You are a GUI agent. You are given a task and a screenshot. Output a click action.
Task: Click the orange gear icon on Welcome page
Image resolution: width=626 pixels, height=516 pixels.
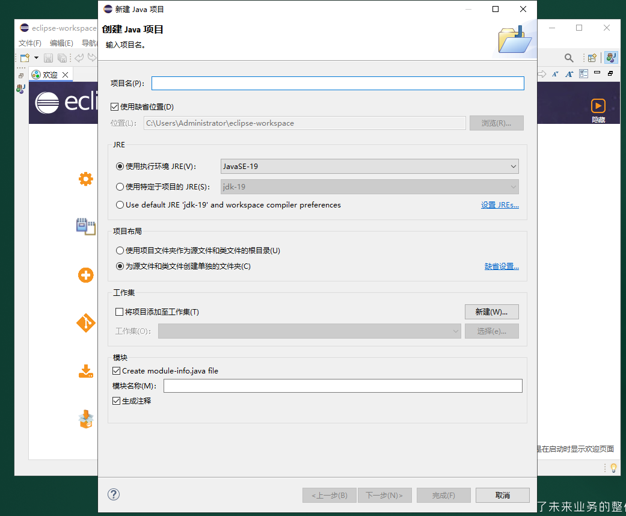(x=86, y=179)
